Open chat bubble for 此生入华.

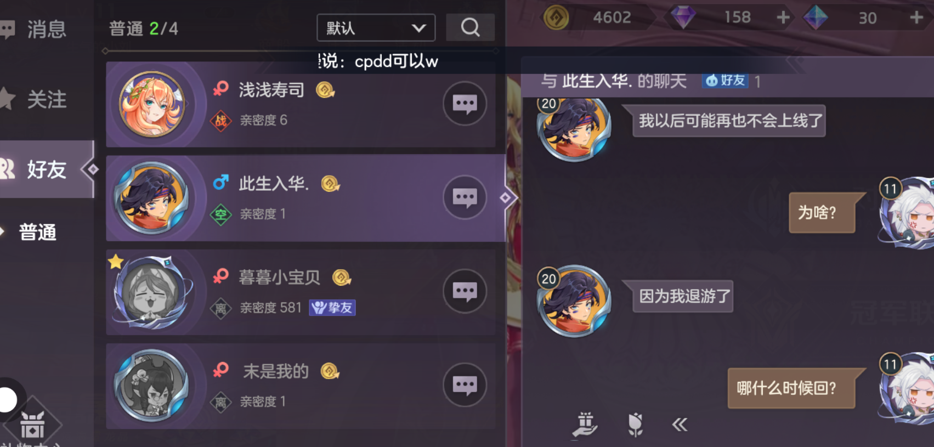point(465,197)
